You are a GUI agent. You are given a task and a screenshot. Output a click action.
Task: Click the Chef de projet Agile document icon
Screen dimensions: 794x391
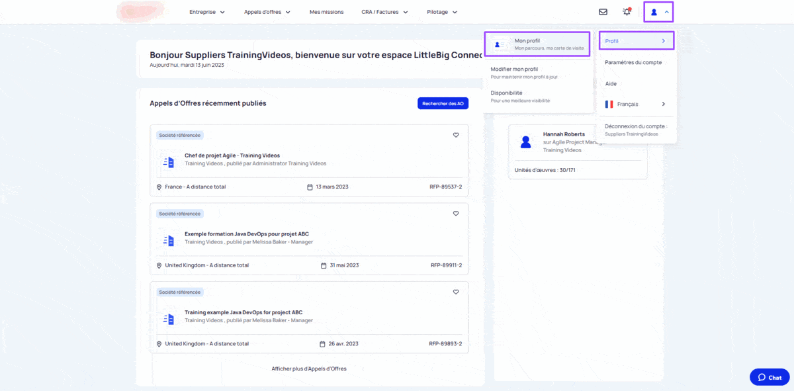[x=169, y=161]
